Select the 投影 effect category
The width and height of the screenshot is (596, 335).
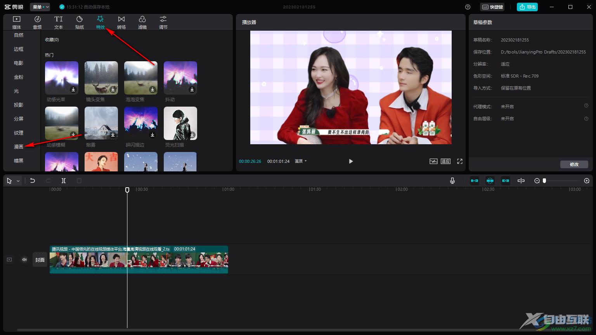point(19,105)
